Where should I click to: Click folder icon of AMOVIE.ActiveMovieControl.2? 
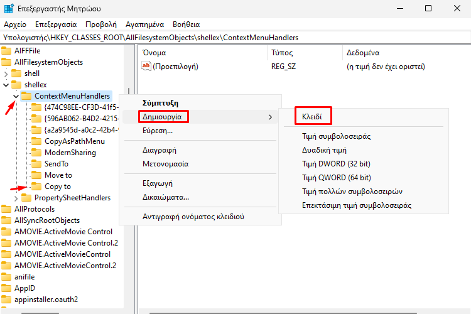tap(6, 266)
